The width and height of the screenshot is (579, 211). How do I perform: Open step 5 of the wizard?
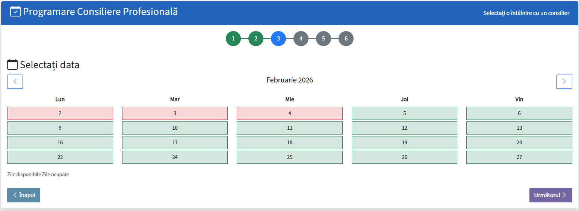pyautogui.click(x=324, y=39)
